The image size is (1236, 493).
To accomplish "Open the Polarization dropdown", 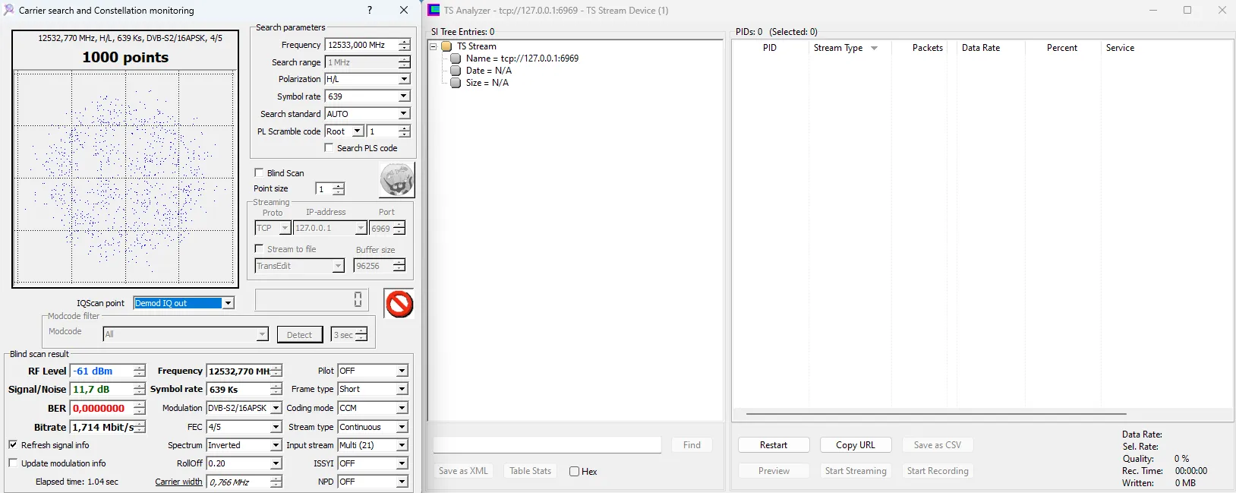I will (404, 79).
